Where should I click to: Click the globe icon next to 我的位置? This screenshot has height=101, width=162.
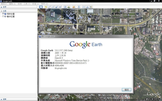pyautogui.click(x=5, y=14)
